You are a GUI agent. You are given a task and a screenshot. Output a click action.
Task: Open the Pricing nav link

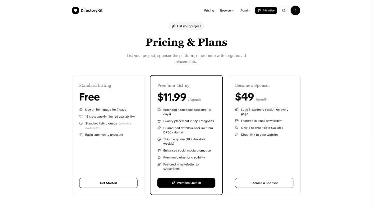pos(209,11)
